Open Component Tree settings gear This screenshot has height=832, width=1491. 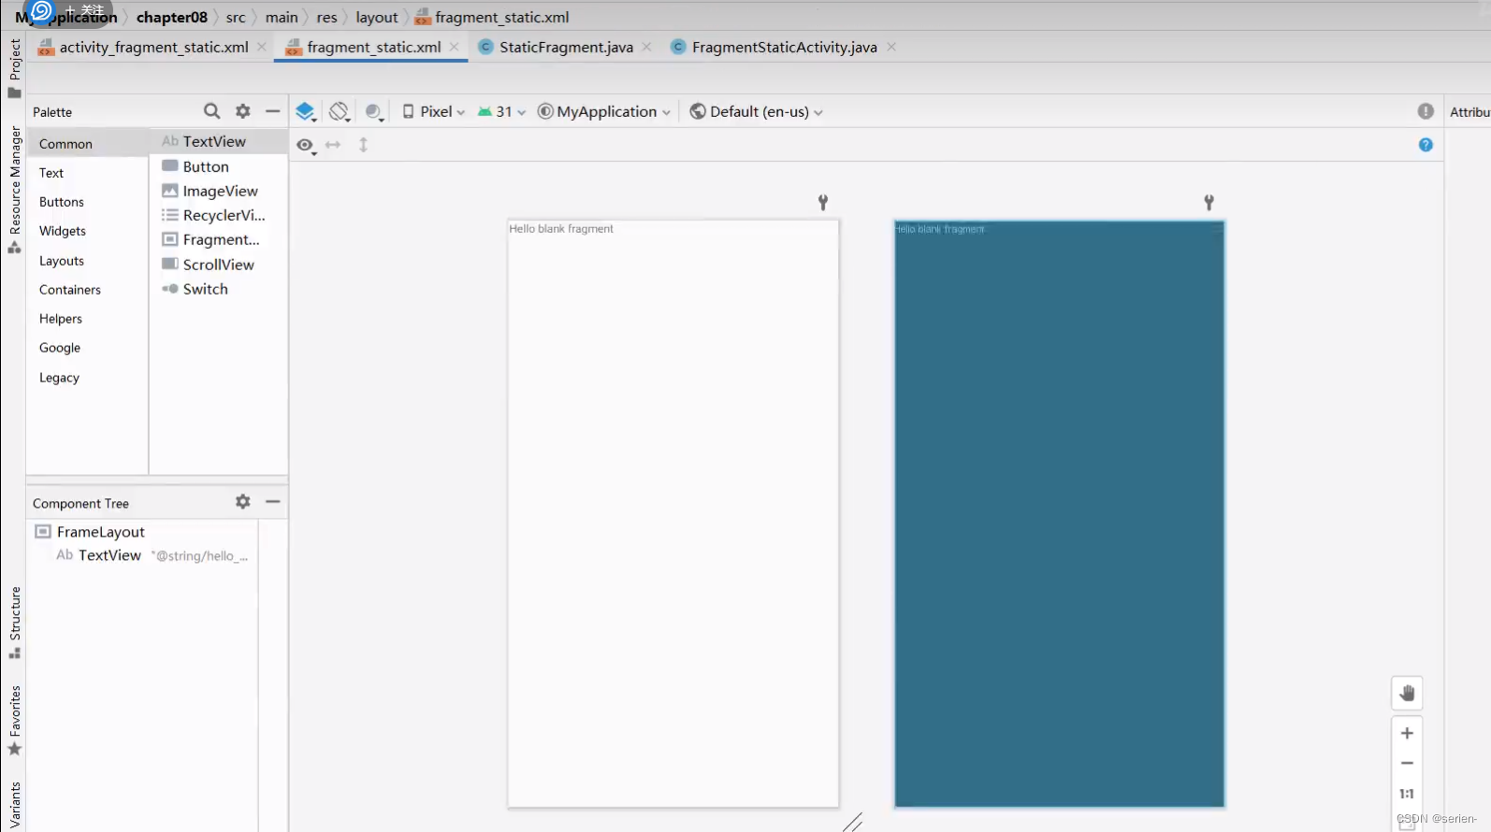tap(243, 502)
